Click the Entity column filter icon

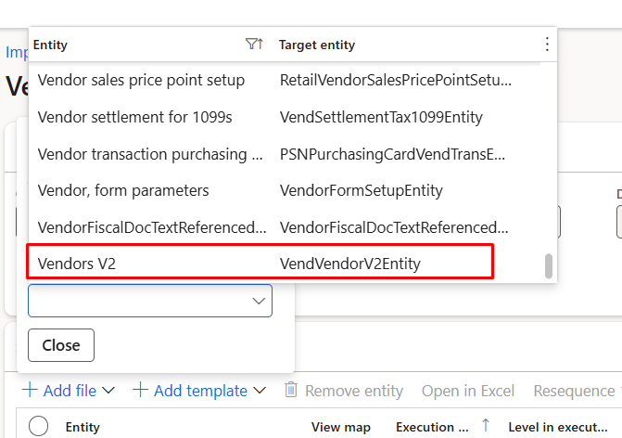254,44
